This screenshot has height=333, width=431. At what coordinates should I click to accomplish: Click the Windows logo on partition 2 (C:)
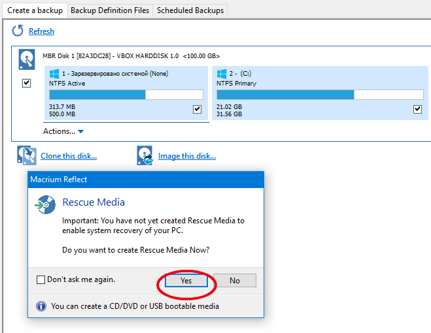coord(222,74)
